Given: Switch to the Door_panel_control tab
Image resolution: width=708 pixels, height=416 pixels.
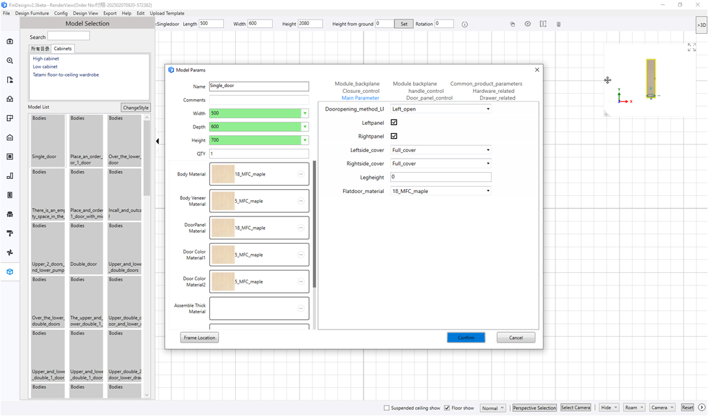Looking at the screenshot, I should click(x=429, y=98).
